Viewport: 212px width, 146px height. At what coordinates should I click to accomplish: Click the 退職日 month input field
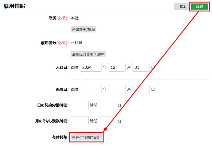click(x=117, y=89)
